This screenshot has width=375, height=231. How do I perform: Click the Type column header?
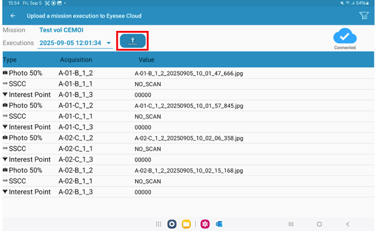[x=10, y=59]
